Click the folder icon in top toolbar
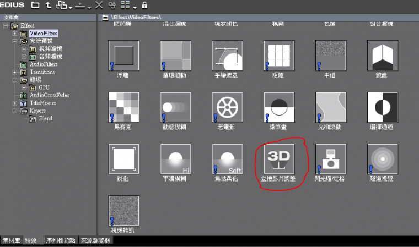The image size is (419, 247). click(x=35, y=5)
